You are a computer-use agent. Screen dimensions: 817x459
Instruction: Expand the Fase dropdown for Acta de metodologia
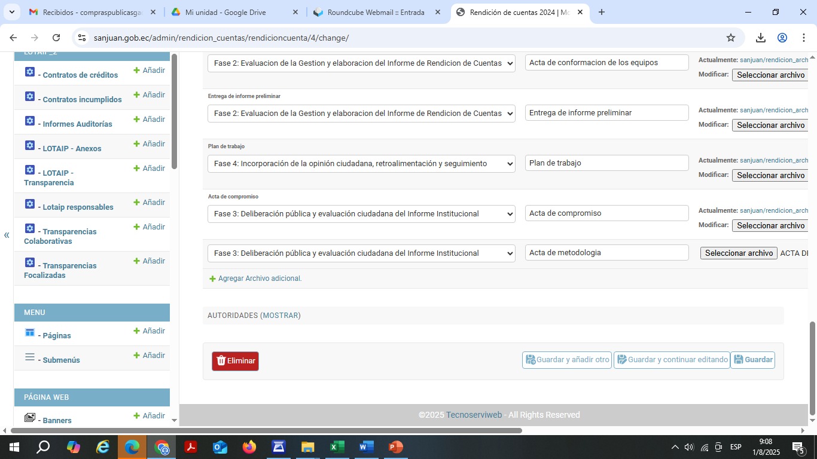pyautogui.click(x=361, y=253)
